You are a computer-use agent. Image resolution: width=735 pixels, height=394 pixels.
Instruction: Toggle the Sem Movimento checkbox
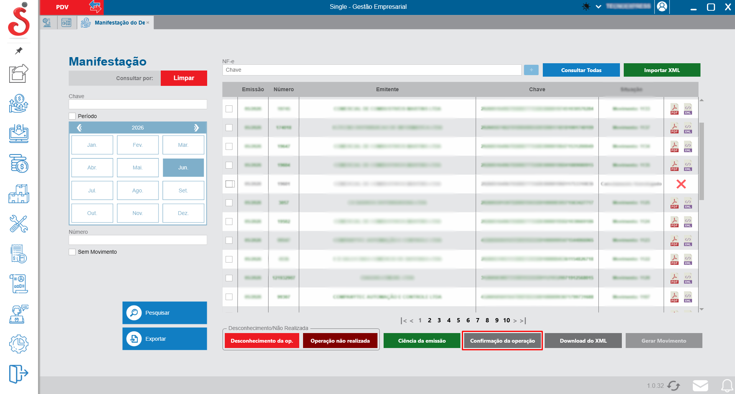(72, 252)
